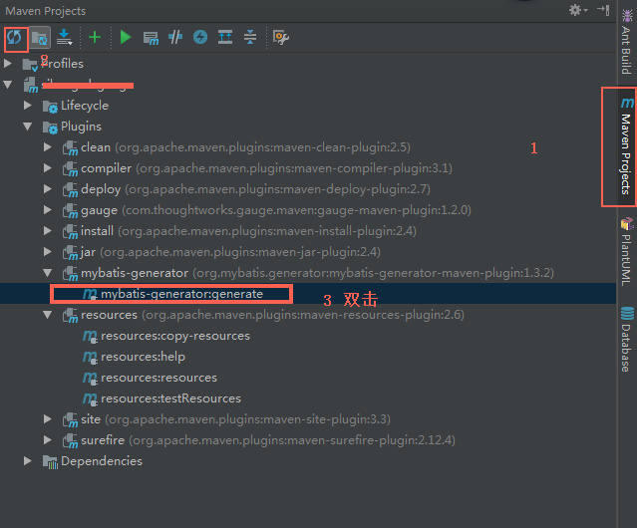Expand the Profiles node
Viewport: 637px width, 528px height.
click(8, 64)
